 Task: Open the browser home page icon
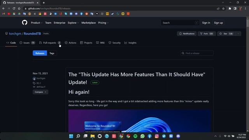pyautogui.click(x=19, y=9)
